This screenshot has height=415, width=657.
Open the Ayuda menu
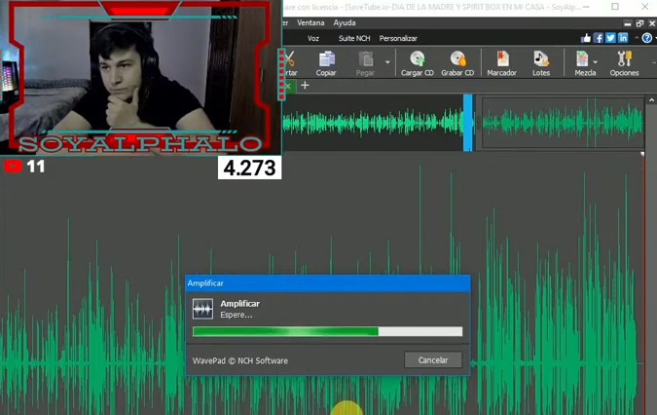point(345,23)
